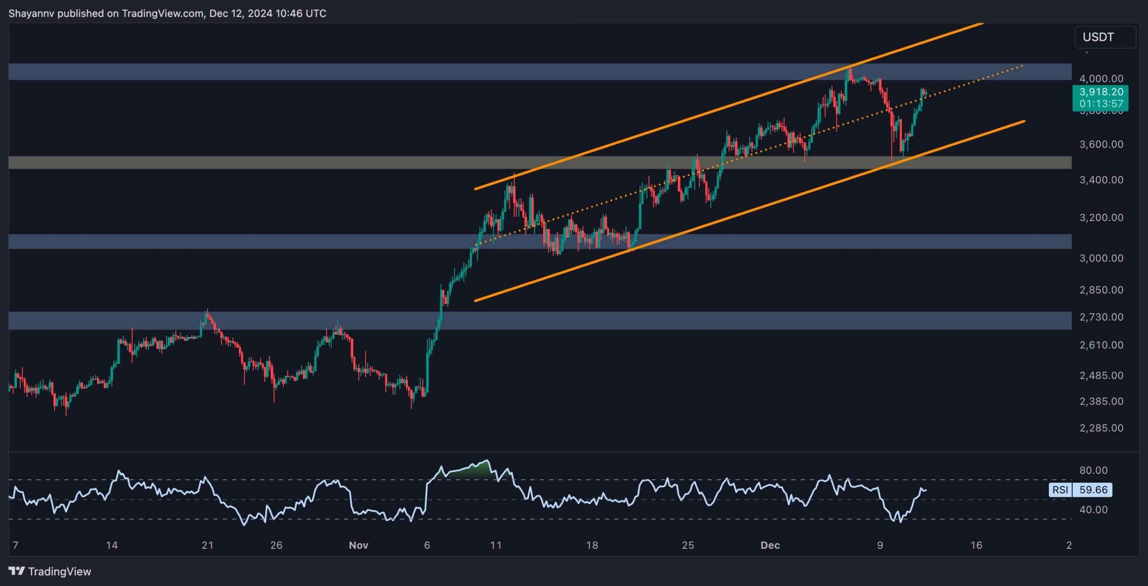Click the TradingView wordmark text
Viewport: 1148px width, 586px height.
click(59, 571)
